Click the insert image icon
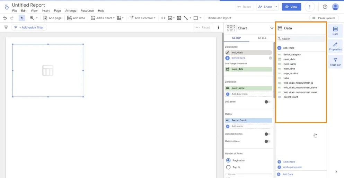 pyautogui.click(x=170, y=18)
